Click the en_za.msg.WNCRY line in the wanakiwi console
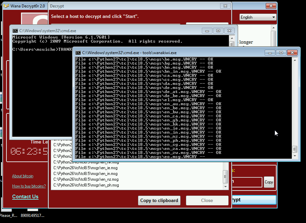The width and height of the screenshot is (306, 223). pos(148,149)
